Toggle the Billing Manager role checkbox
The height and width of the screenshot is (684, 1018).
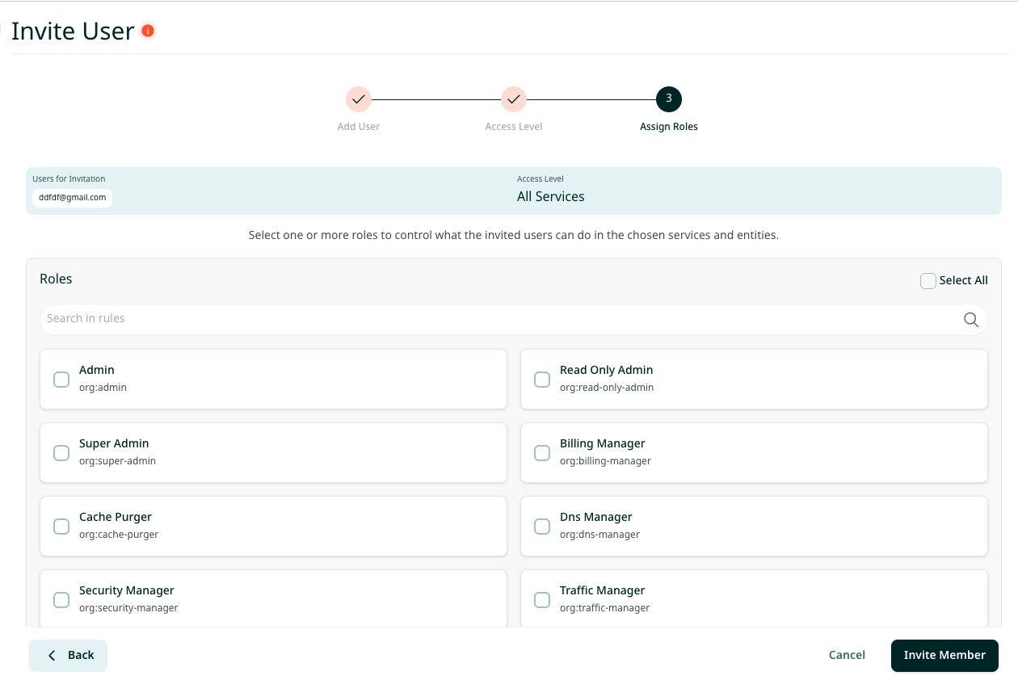542,453
